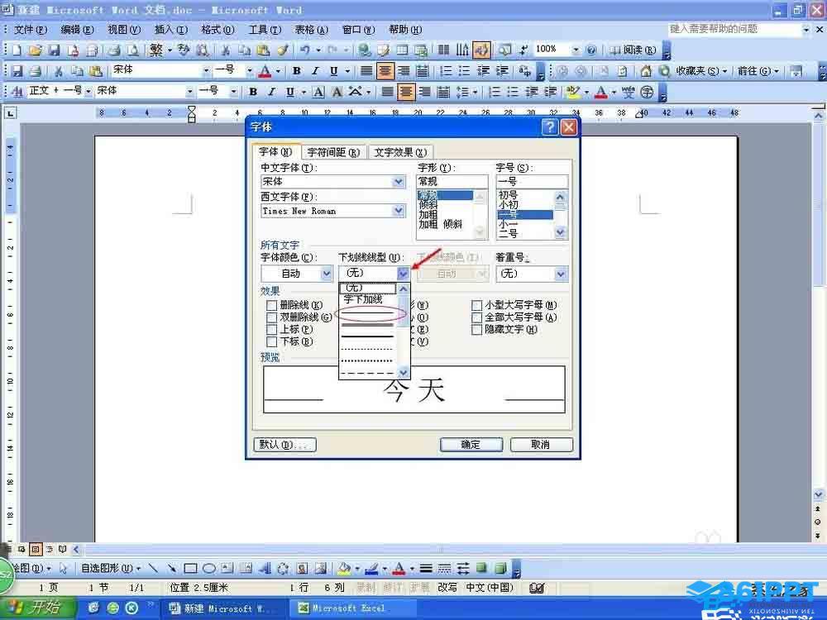Click the Open folder icon

pyautogui.click(x=35, y=50)
